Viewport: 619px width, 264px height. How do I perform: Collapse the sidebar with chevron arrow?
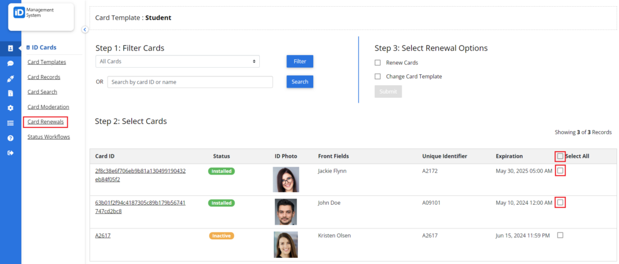pyautogui.click(x=85, y=30)
